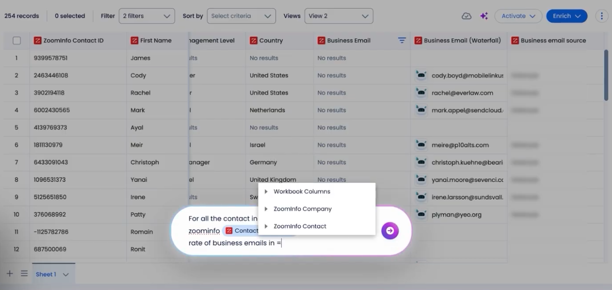
Task: Click the bot icon beside mark.appel email
Action: [421, 110]
